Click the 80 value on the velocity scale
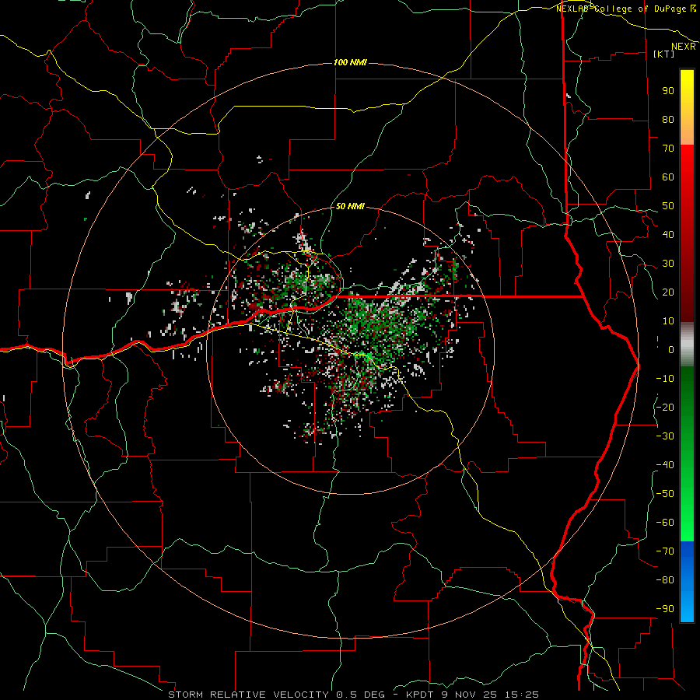700x700 pixels. 668,119
